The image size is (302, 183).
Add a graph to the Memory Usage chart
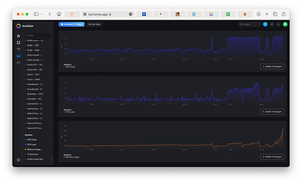[x=272, y=157]
